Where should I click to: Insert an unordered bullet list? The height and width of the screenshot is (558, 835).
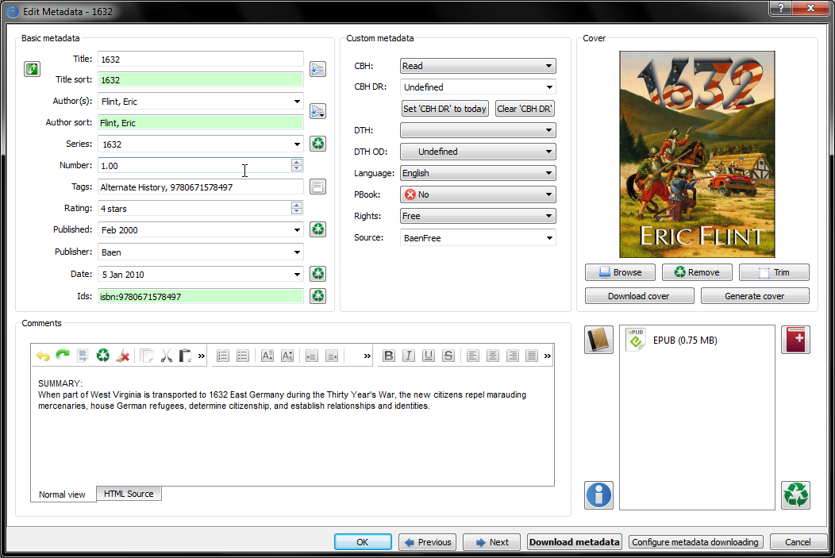[x=243, y=356]
